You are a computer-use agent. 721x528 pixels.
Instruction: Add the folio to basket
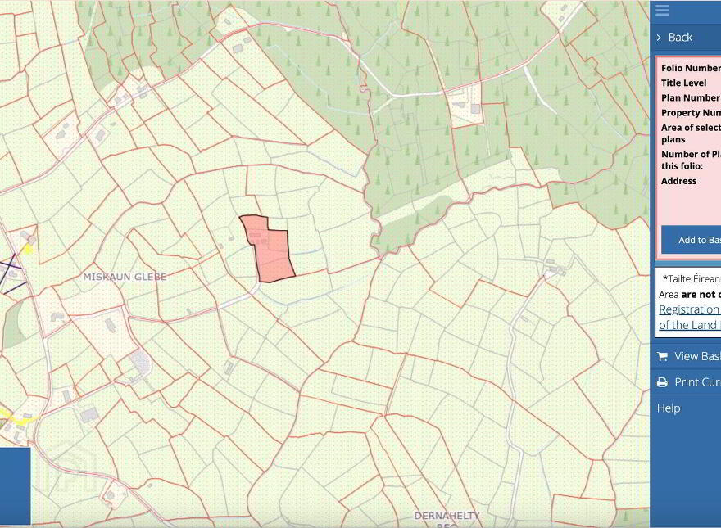click(x=692, y=240)
